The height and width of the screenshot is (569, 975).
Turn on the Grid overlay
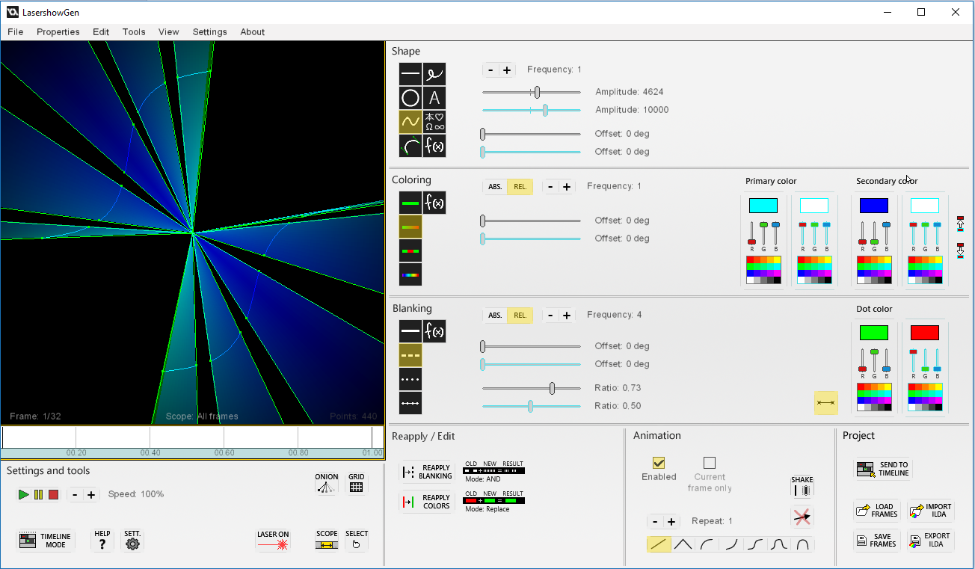357,483
